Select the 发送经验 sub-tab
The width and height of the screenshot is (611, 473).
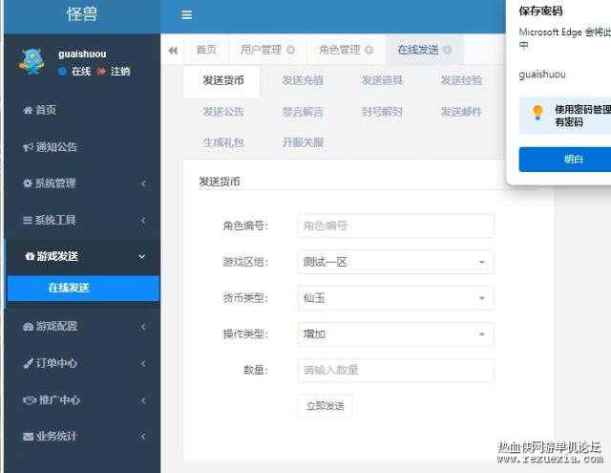click(461, 80)
